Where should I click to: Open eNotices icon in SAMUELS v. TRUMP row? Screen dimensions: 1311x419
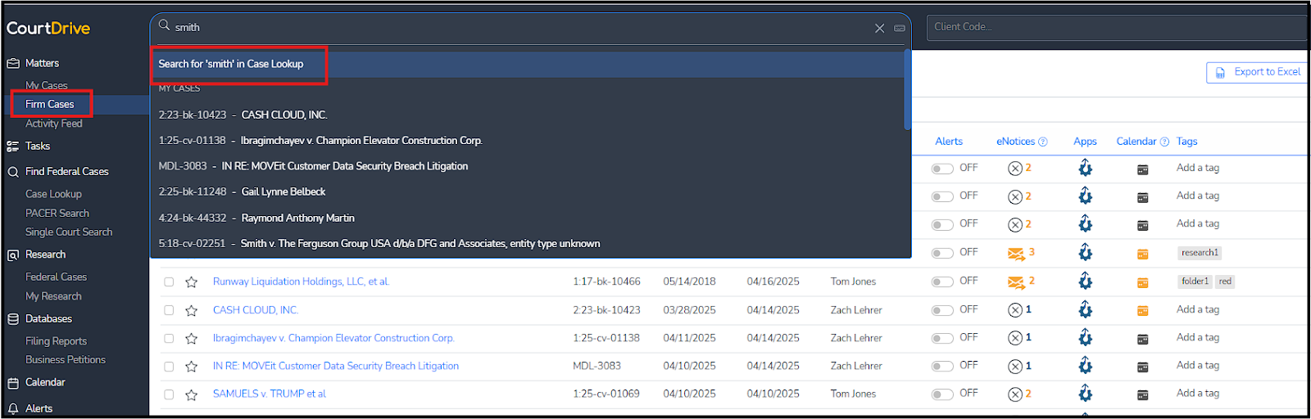point(1015,394)
